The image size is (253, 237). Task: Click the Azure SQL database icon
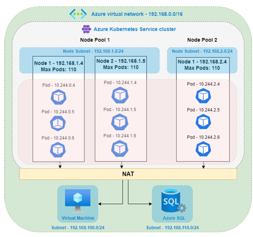point(174,200)
